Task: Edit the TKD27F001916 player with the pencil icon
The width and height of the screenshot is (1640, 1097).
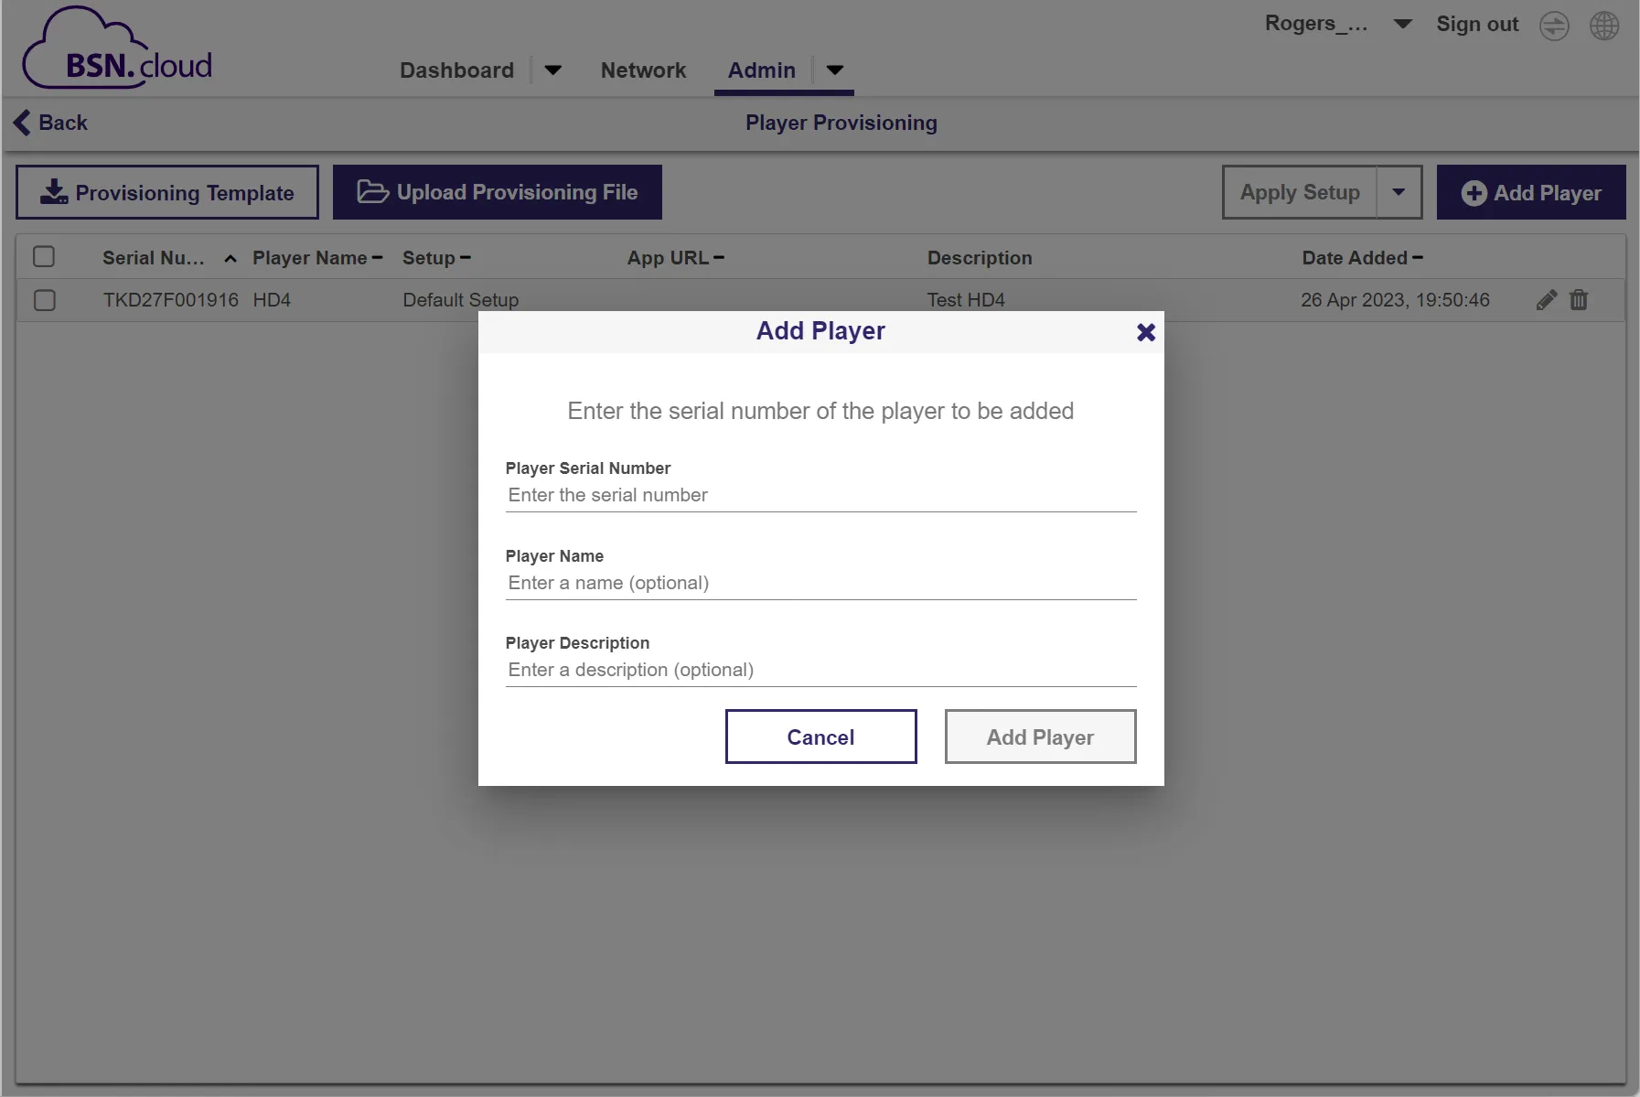Action: (1546, 300)
